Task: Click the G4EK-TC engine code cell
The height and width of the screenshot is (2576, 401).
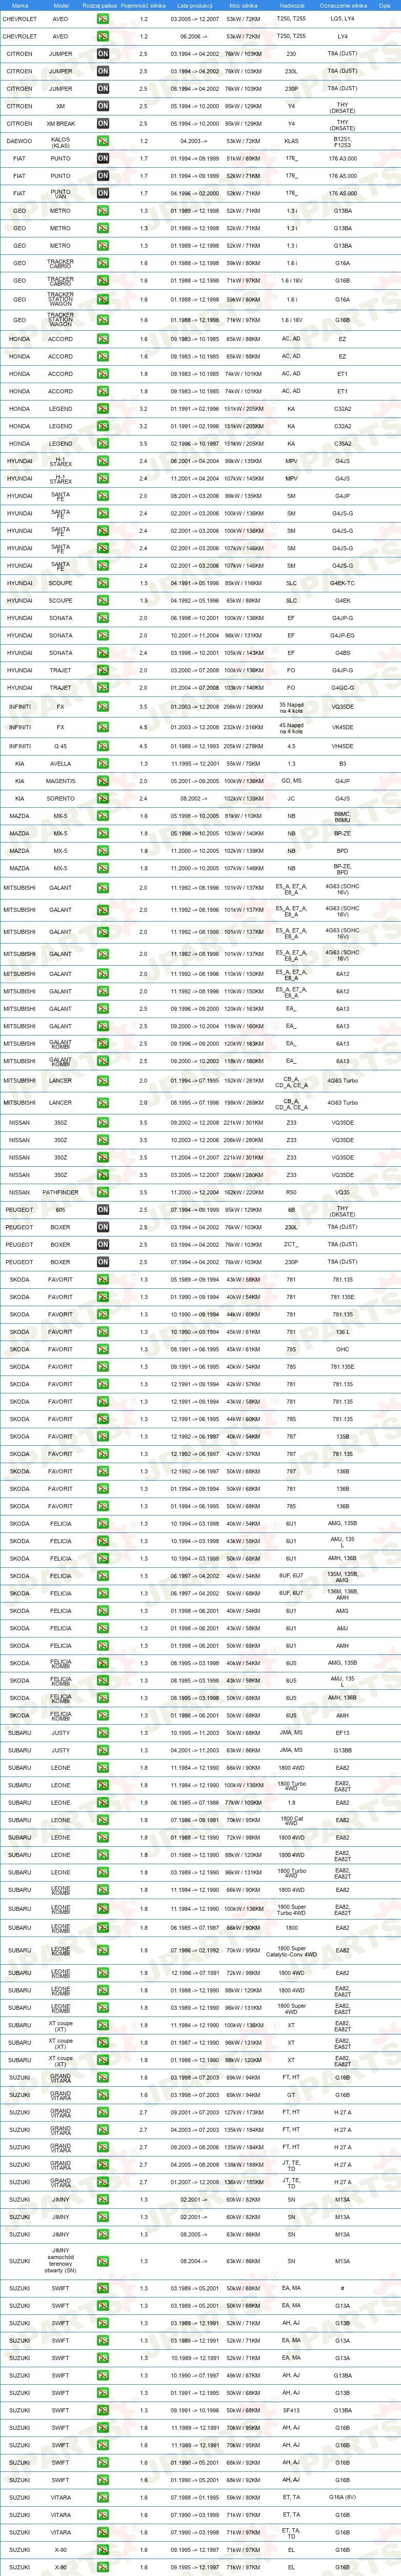Action: pyautogui.click(x=343, y=583)
